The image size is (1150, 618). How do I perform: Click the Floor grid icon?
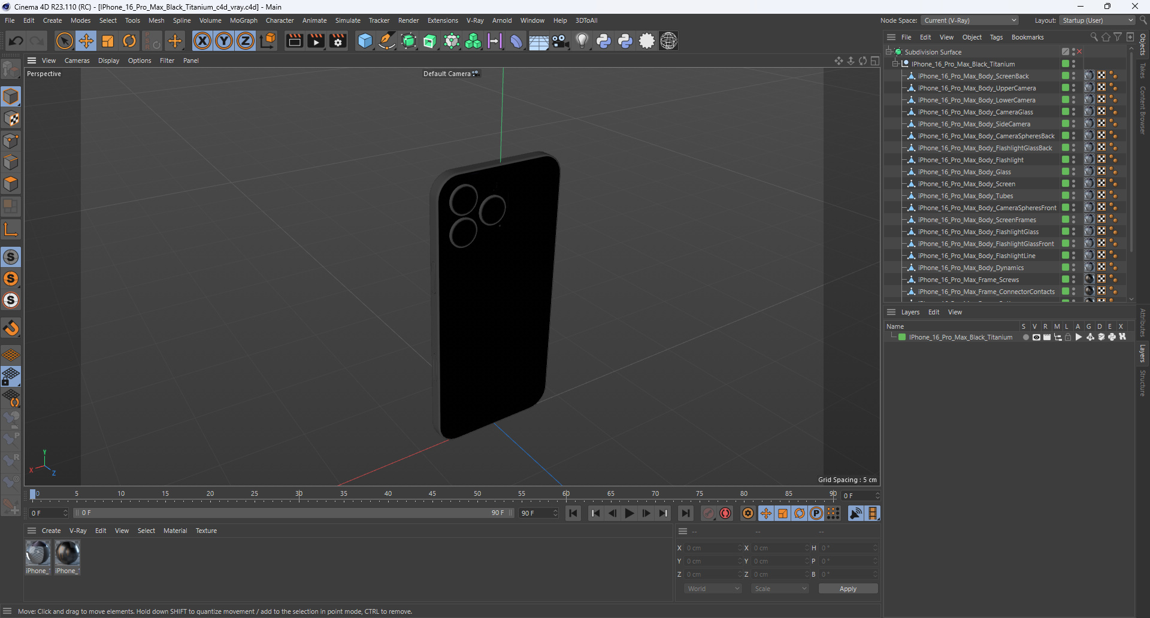[538, 41]
